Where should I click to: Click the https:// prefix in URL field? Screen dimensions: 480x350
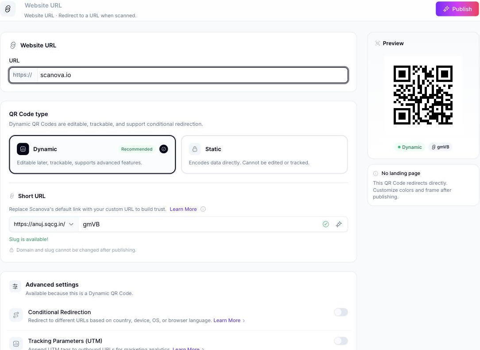click(22, 75)
